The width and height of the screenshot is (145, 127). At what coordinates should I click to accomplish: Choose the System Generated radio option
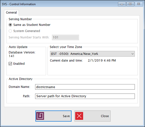[x=10, y=31]
